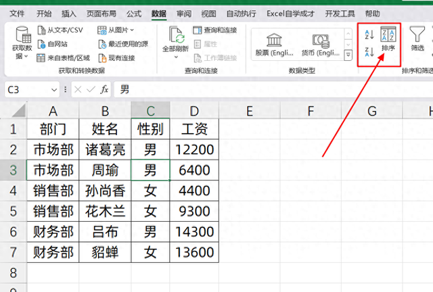433x292 pixels.
Task: Select row 1 header
Action: coord(14,129)
